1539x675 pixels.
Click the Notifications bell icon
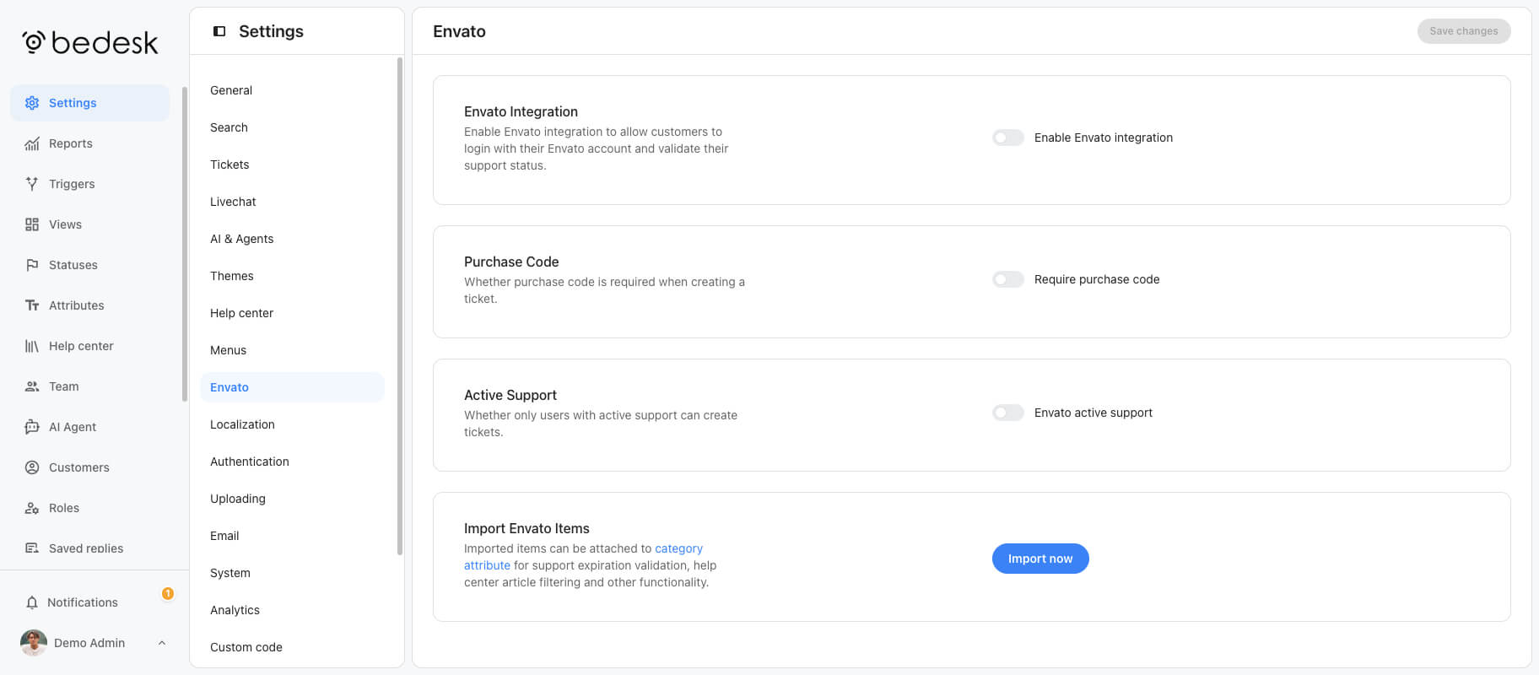(x=32, y=602)
